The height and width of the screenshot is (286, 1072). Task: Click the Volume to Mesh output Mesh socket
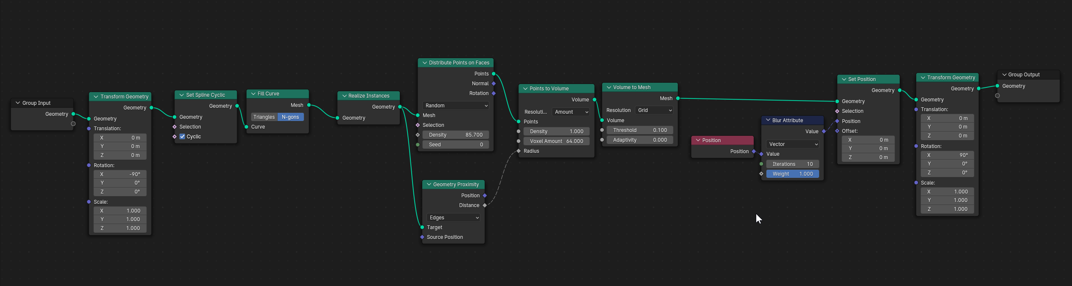point(678,98)
